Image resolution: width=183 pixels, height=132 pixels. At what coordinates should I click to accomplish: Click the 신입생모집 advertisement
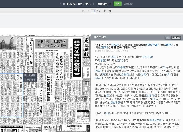click(x=49, y=129)
